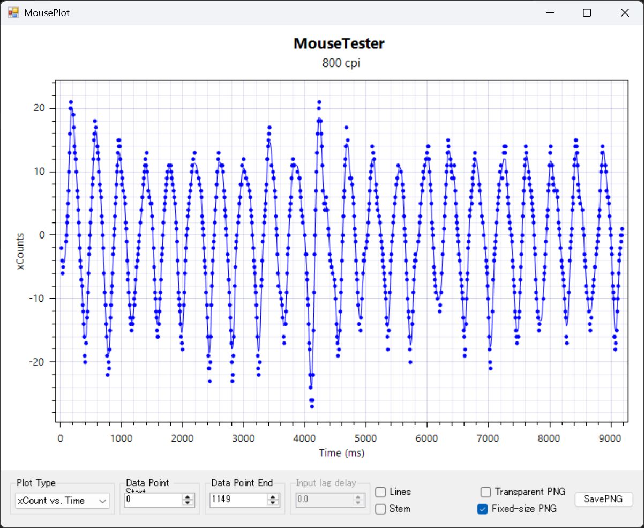Click the Time (ms) axis label
This screenshot has height=528, width=644.
pyautogui.click(x=341, y=453)
